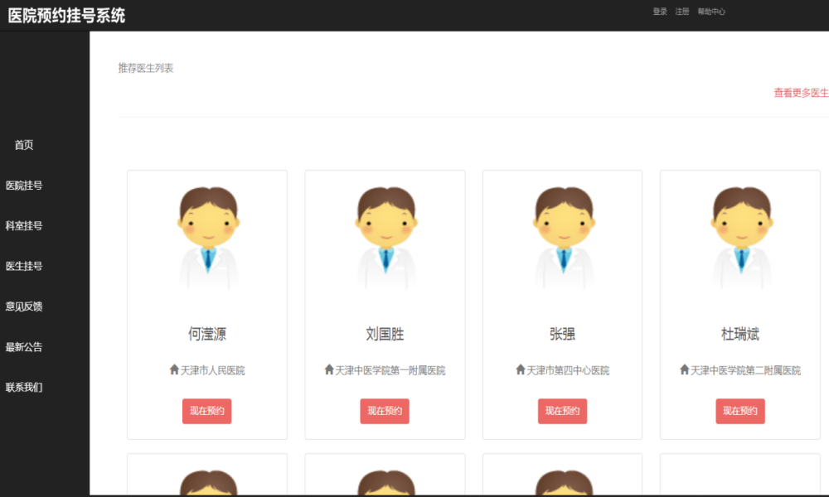Click doctor avatar of 何滢源

pos(208,238)
